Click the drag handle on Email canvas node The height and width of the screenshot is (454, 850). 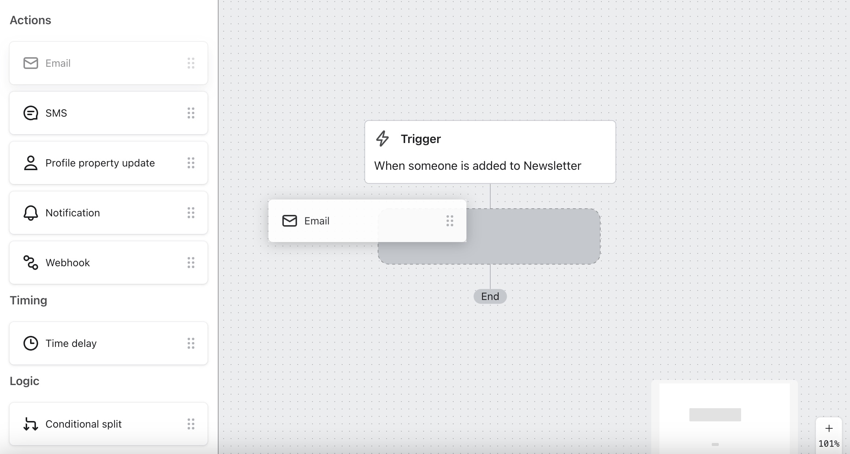tap(450, 220)
